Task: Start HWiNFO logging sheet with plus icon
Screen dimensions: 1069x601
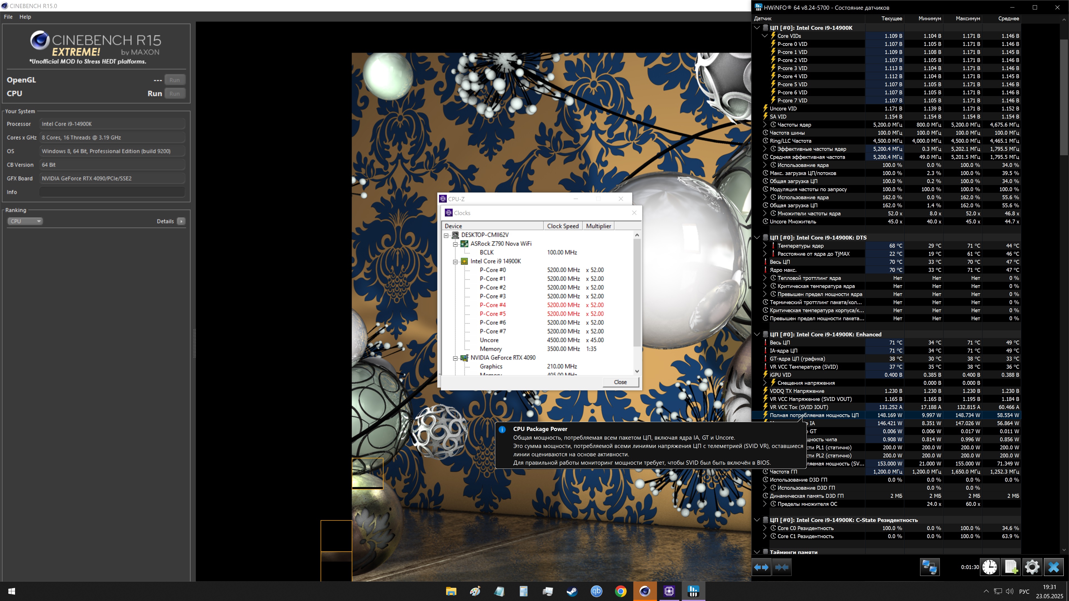Action: pyautogui.click(x=1011, y=567)
